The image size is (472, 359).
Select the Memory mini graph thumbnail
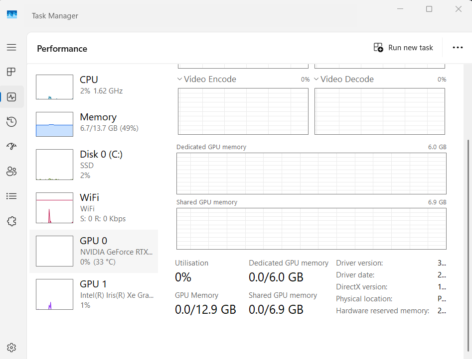coord(54,124)
